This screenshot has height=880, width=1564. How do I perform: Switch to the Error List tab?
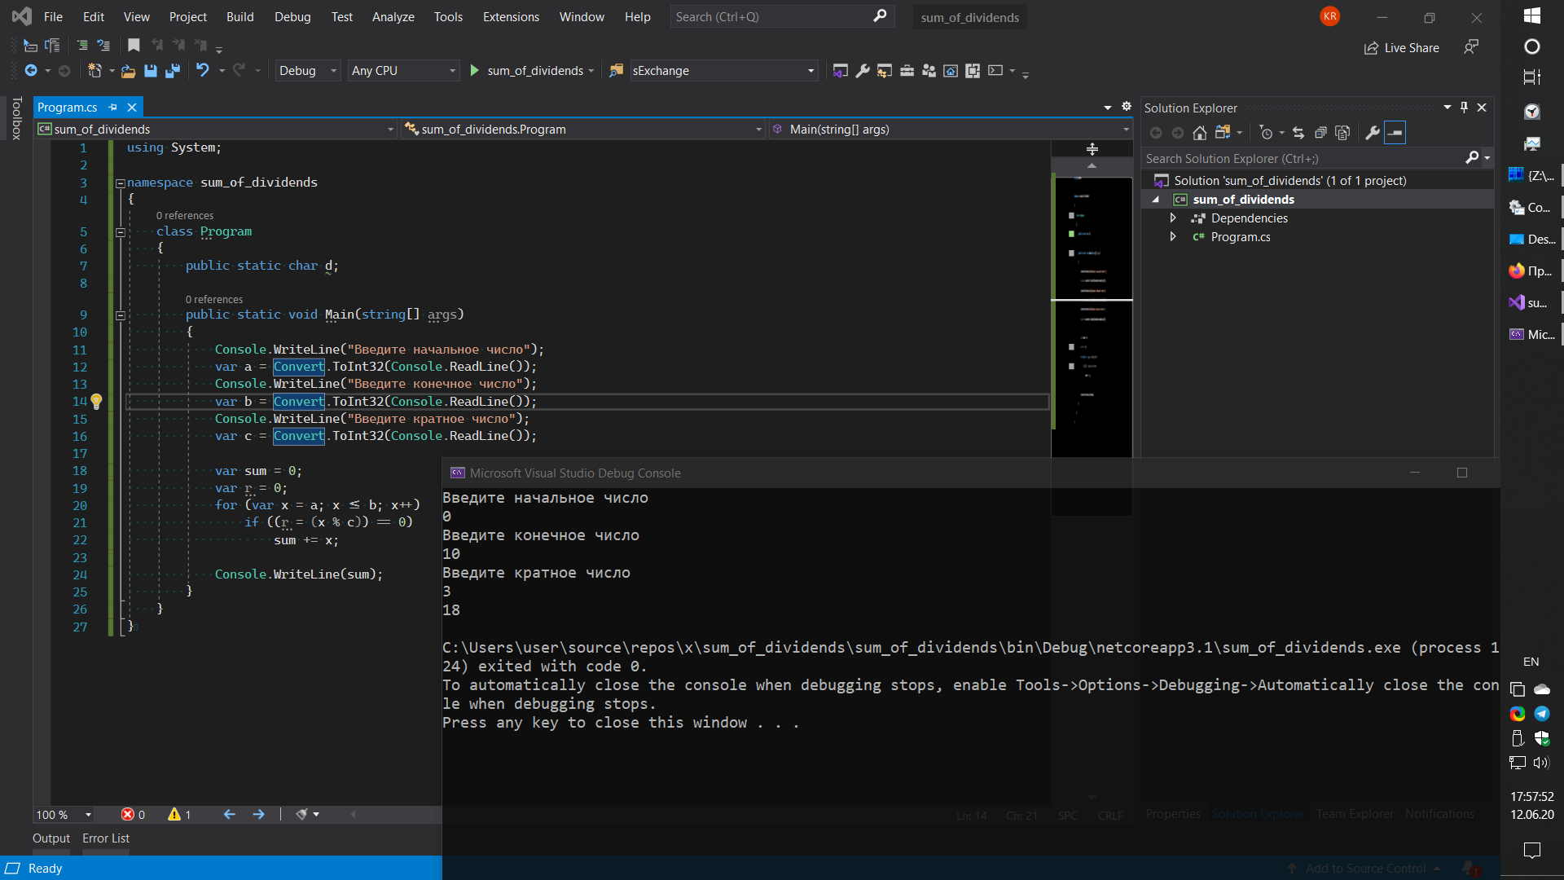pyautogui.click(x=106, y=838)
